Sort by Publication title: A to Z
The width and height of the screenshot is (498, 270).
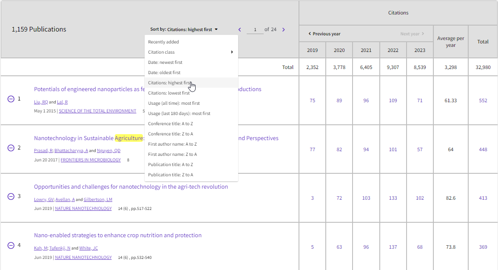coord(191,164)
